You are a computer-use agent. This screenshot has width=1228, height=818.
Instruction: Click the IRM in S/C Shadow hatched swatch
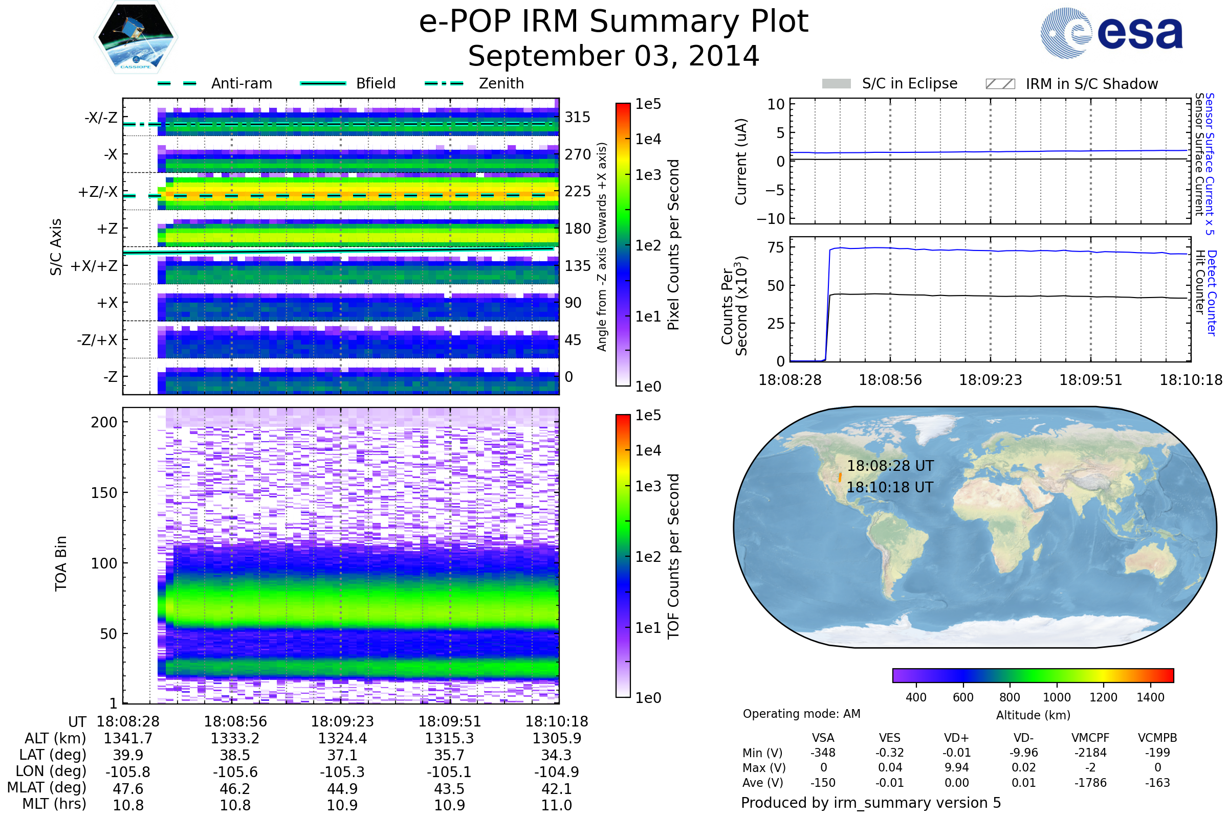pos(1000,84)
